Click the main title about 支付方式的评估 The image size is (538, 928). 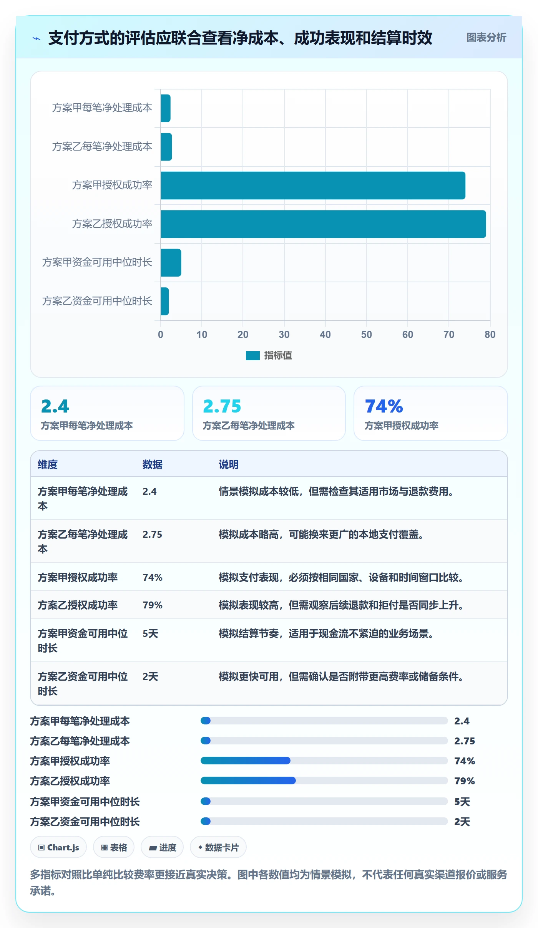pos(240,38)
